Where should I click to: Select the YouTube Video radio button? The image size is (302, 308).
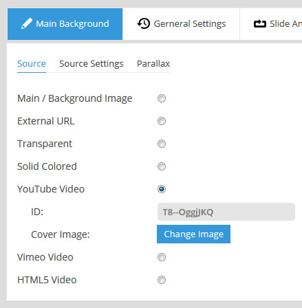[162, 189]
